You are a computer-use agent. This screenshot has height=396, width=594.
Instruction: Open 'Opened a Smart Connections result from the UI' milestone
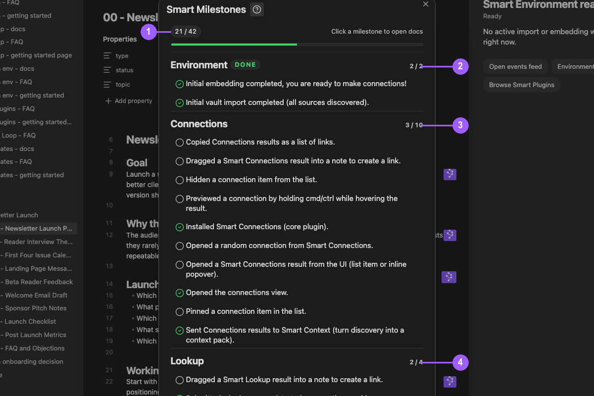[x=297, y=269]
